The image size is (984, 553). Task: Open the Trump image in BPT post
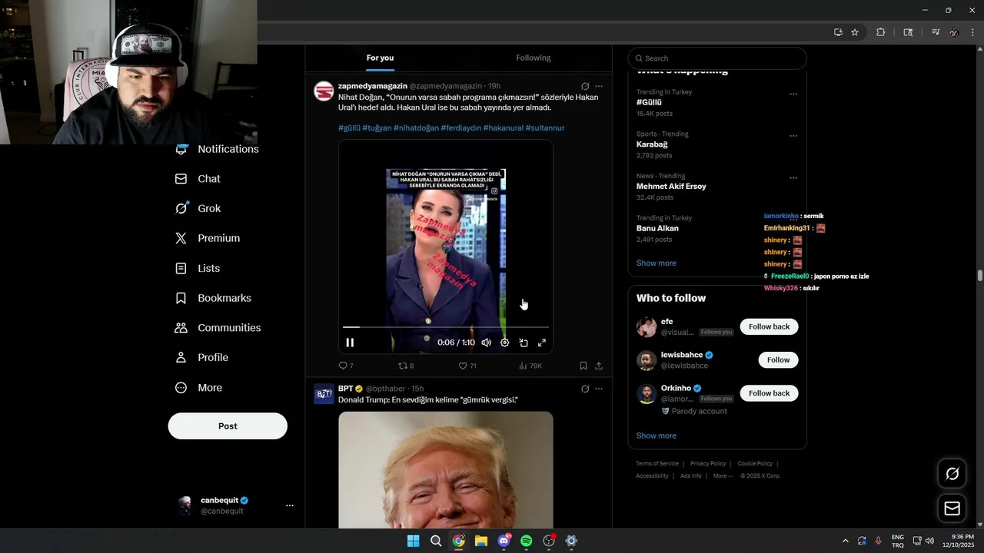coord(446,469)
